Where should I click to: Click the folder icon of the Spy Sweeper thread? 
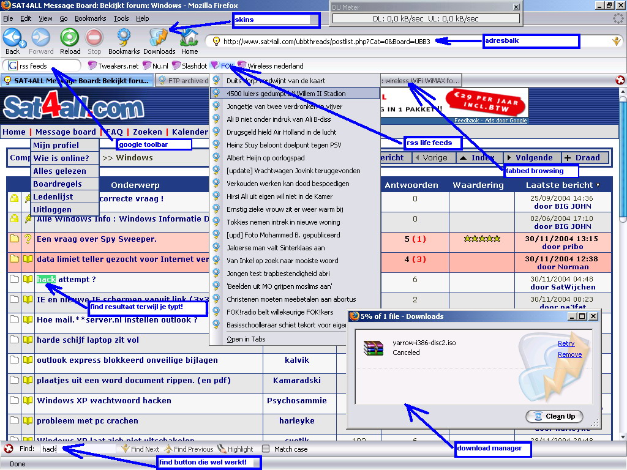15,239
